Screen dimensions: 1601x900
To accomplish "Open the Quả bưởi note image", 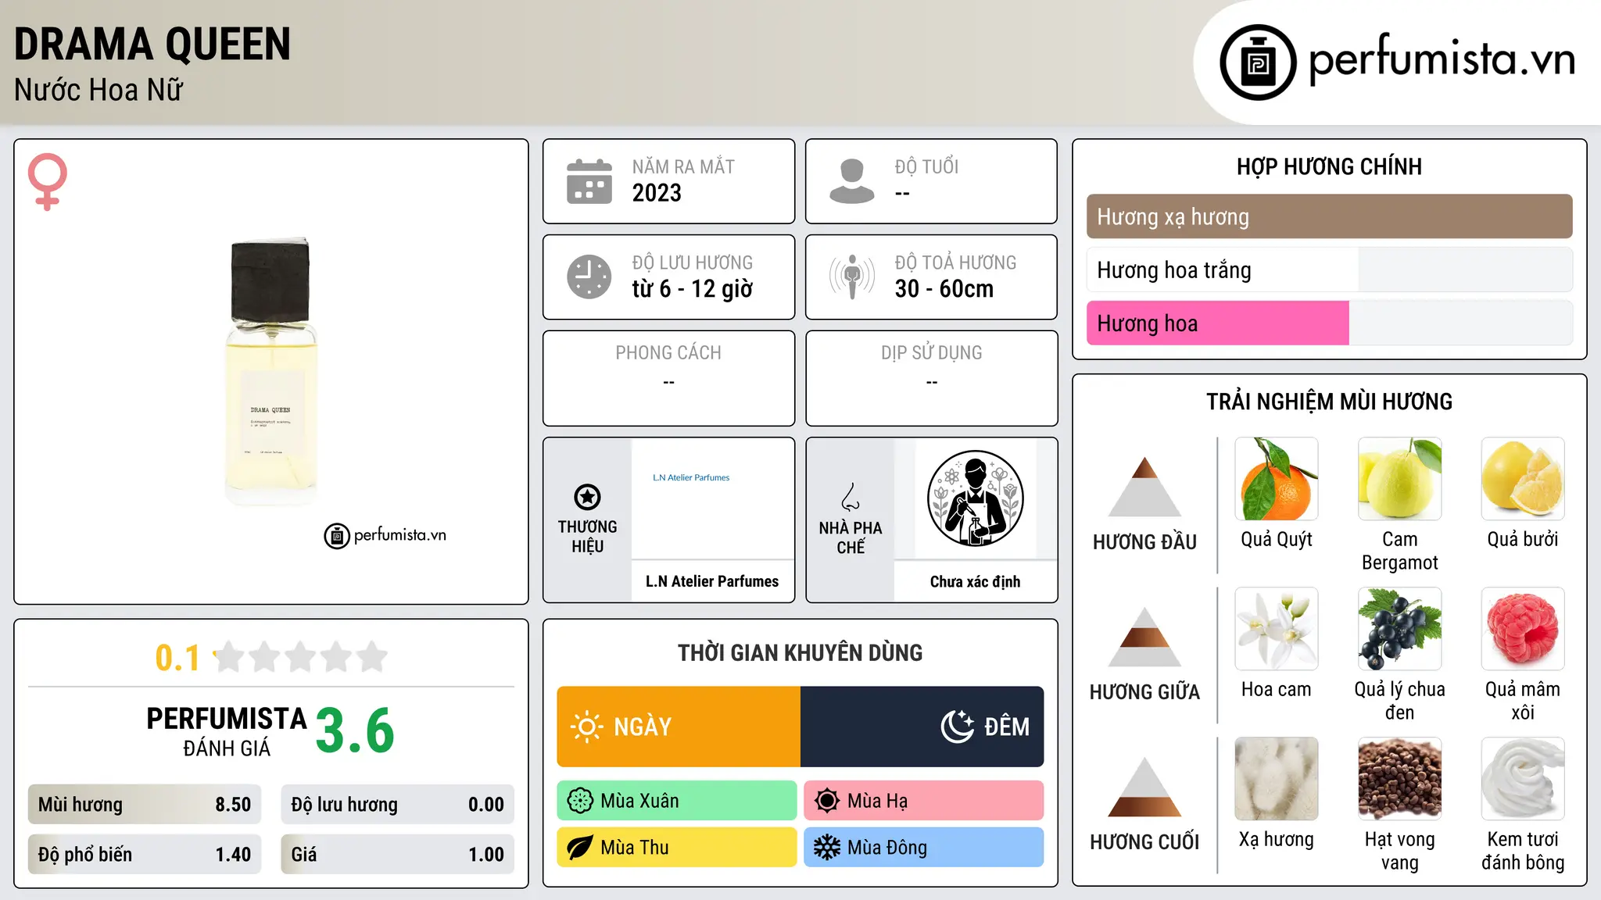I will [x=1523, y=479].
